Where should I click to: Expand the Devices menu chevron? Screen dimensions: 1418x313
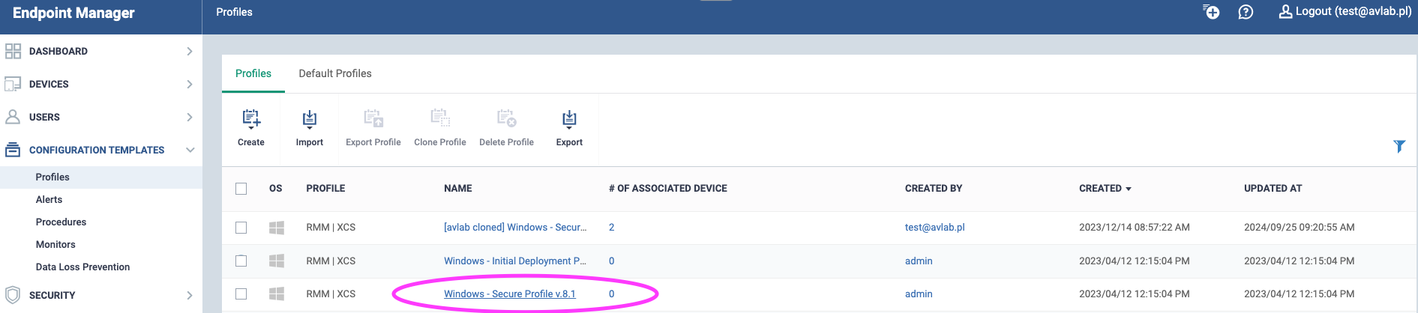click(x=190, y=84)
